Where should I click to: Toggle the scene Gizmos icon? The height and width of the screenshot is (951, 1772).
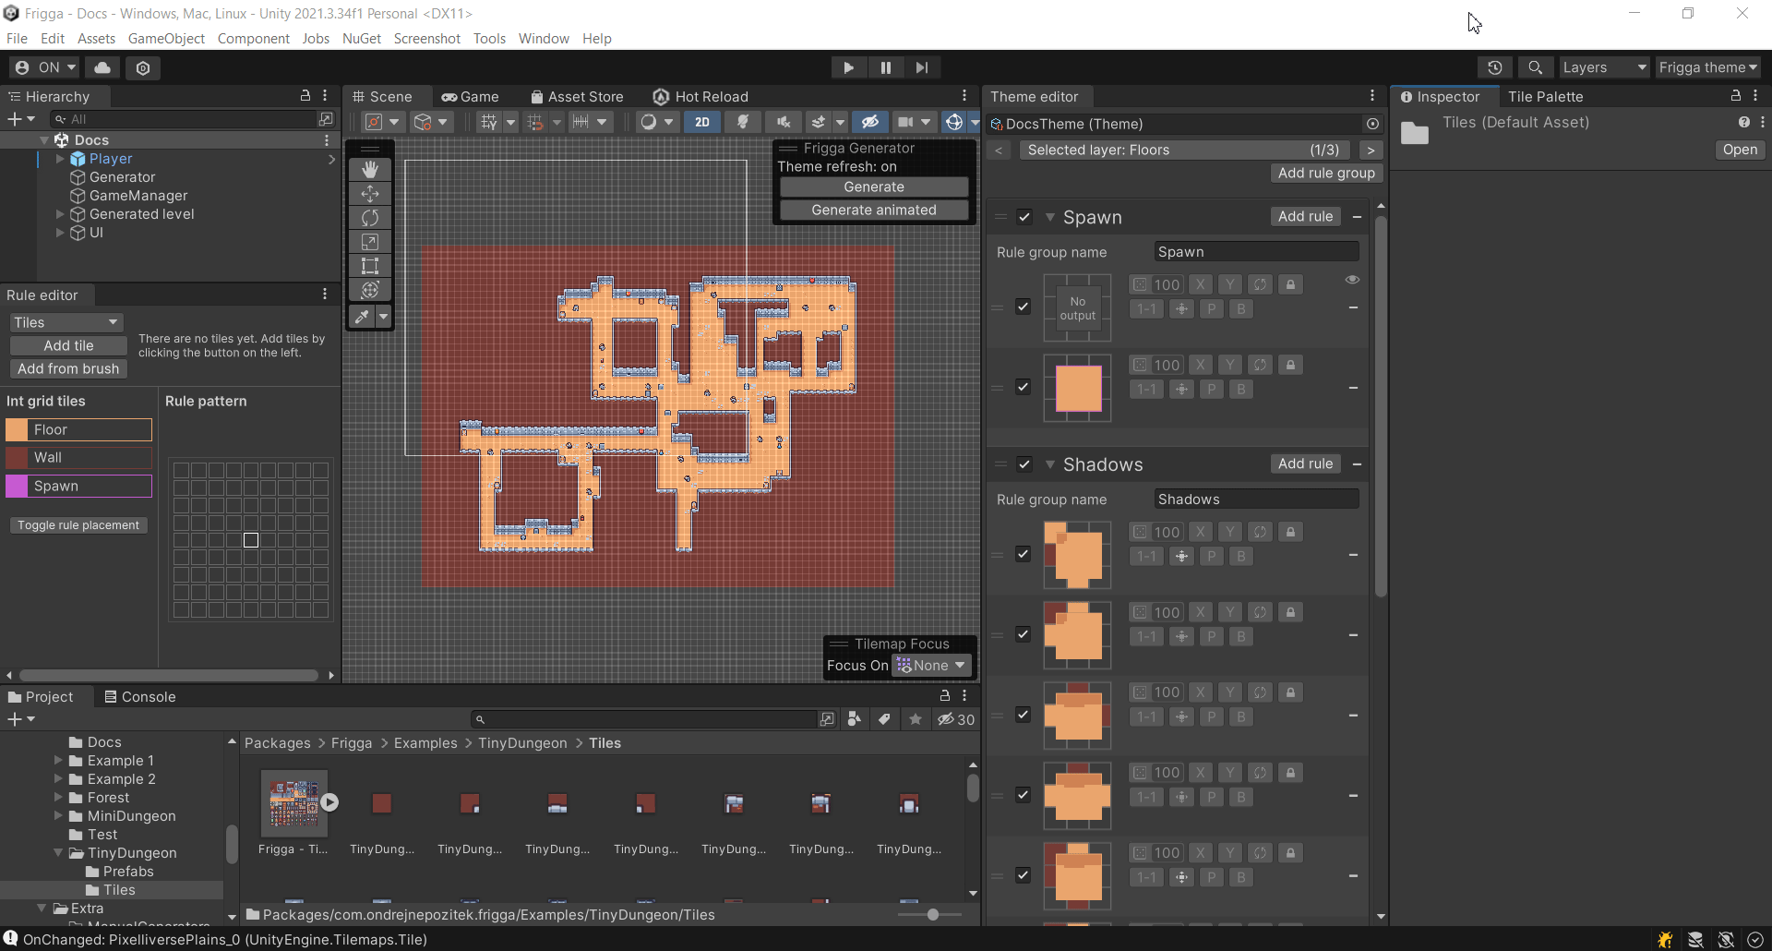954,122
